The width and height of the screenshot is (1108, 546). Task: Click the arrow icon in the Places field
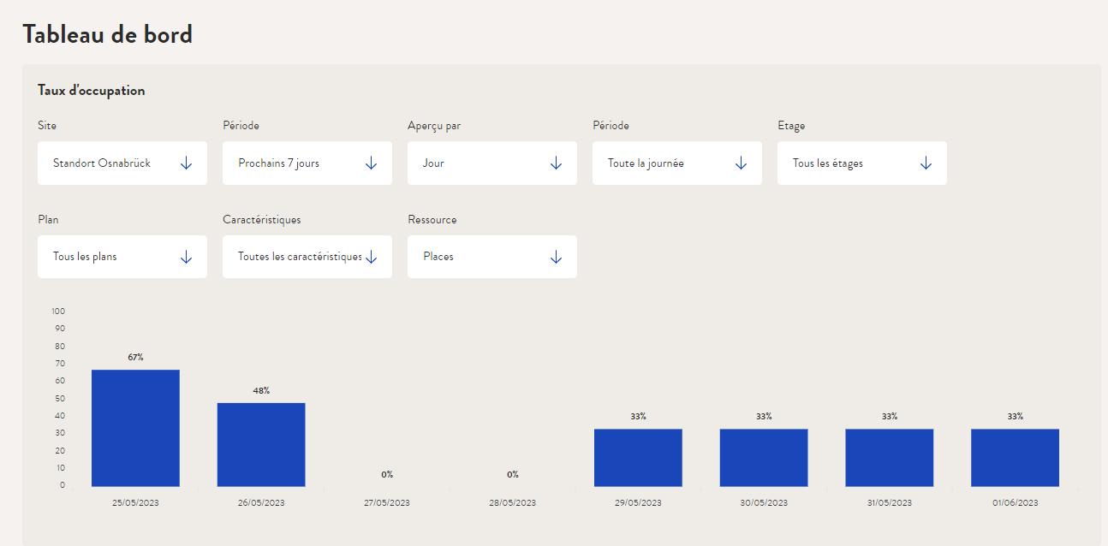[x=556, y=258]
